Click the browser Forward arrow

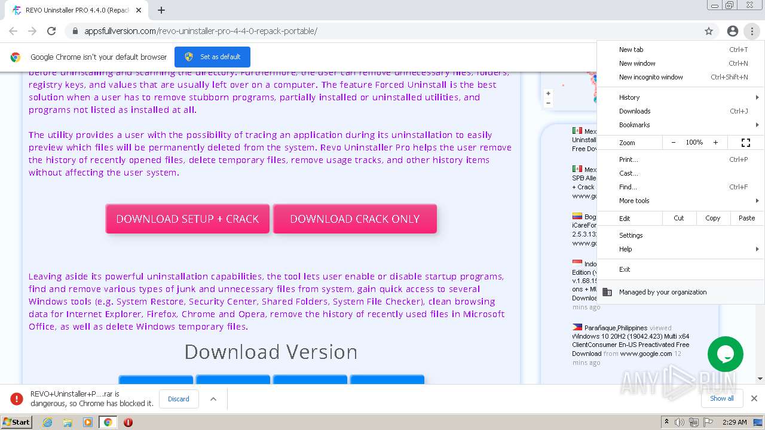pos(32,31)
